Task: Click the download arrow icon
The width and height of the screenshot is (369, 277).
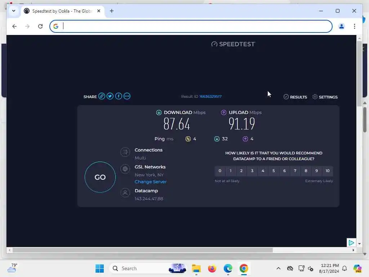Action: pyautogui.click(x=159, y=113)
